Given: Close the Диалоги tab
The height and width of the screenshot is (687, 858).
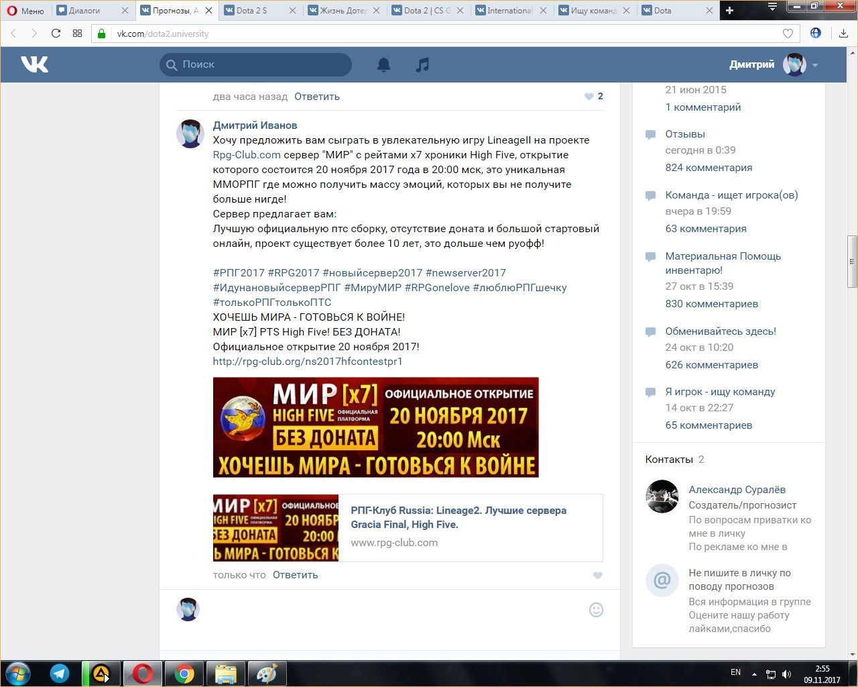Looking at the screenshot, I should (x=125, y=11).
